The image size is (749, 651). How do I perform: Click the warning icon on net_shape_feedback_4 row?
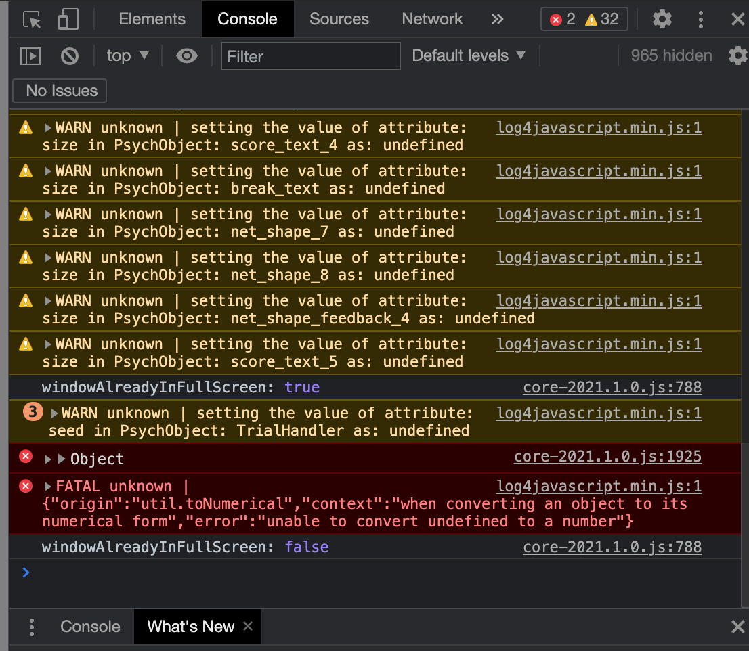26,300
